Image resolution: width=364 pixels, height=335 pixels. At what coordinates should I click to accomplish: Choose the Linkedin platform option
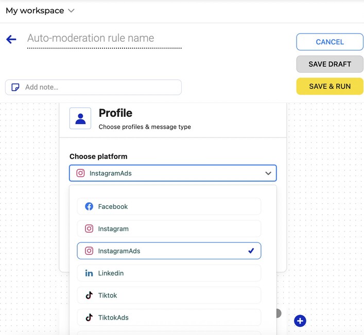coord(169,273)
